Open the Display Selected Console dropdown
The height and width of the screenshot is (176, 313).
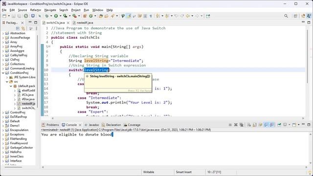point(289,125)
